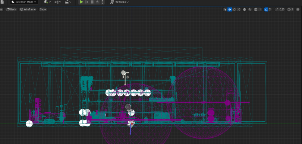302x144 pixels.
Task: Activate the Translate move tool
Action: 230,9
